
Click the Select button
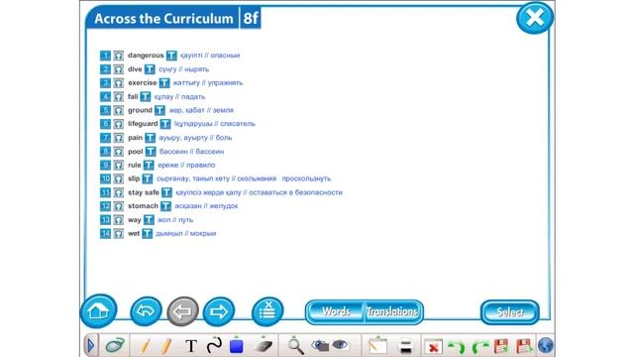pos(510,312)
